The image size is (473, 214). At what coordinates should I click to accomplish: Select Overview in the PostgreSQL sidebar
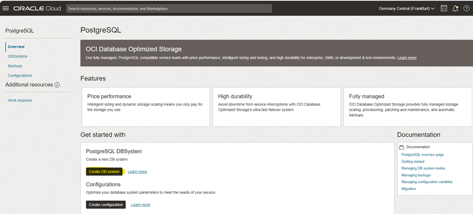(x=16, y=47)
